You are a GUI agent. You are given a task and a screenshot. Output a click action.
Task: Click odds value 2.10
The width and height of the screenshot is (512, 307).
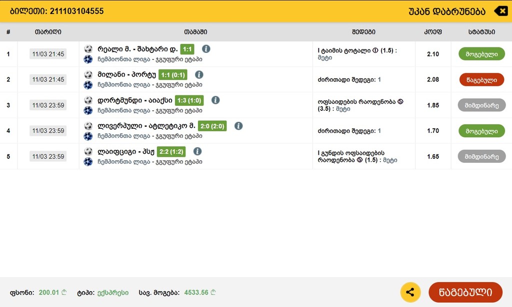433,54
